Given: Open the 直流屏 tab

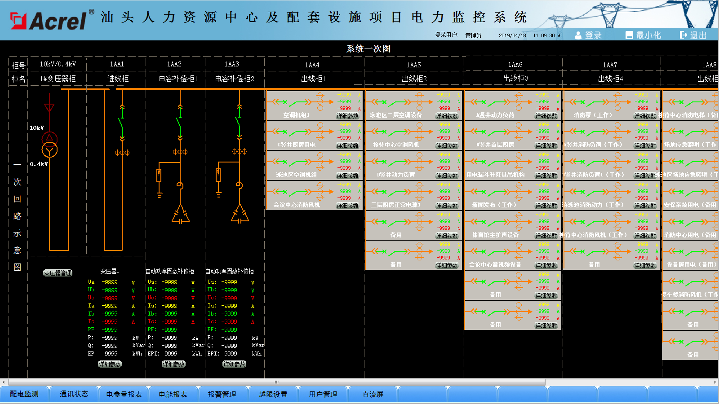Looking at the screenshot, I should (x=373, y=394).
